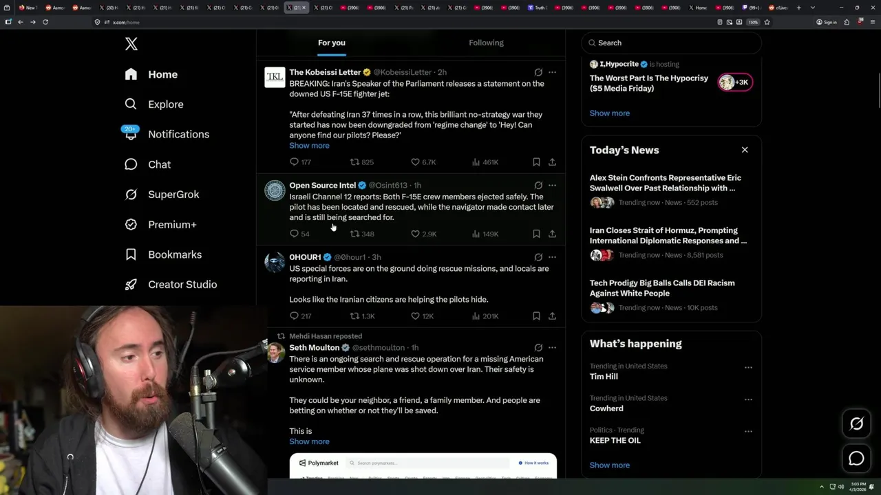The image size is (881, 495).
Task: Open The Kobeissi Letter avatar
Action: coord(275,78)
